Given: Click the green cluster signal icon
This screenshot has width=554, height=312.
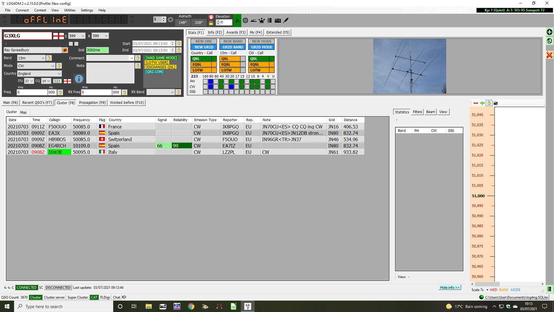Looking at the screenshot, I should coord(237,20).
